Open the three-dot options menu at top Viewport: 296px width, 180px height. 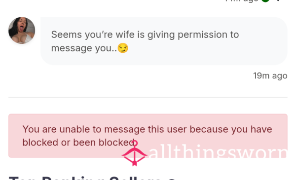point(278,0)
